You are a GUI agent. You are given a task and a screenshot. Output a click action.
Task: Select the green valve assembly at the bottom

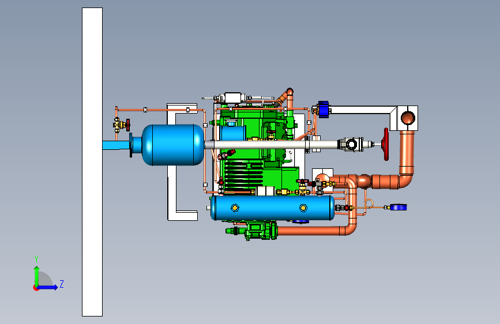[x=255, y=231]
